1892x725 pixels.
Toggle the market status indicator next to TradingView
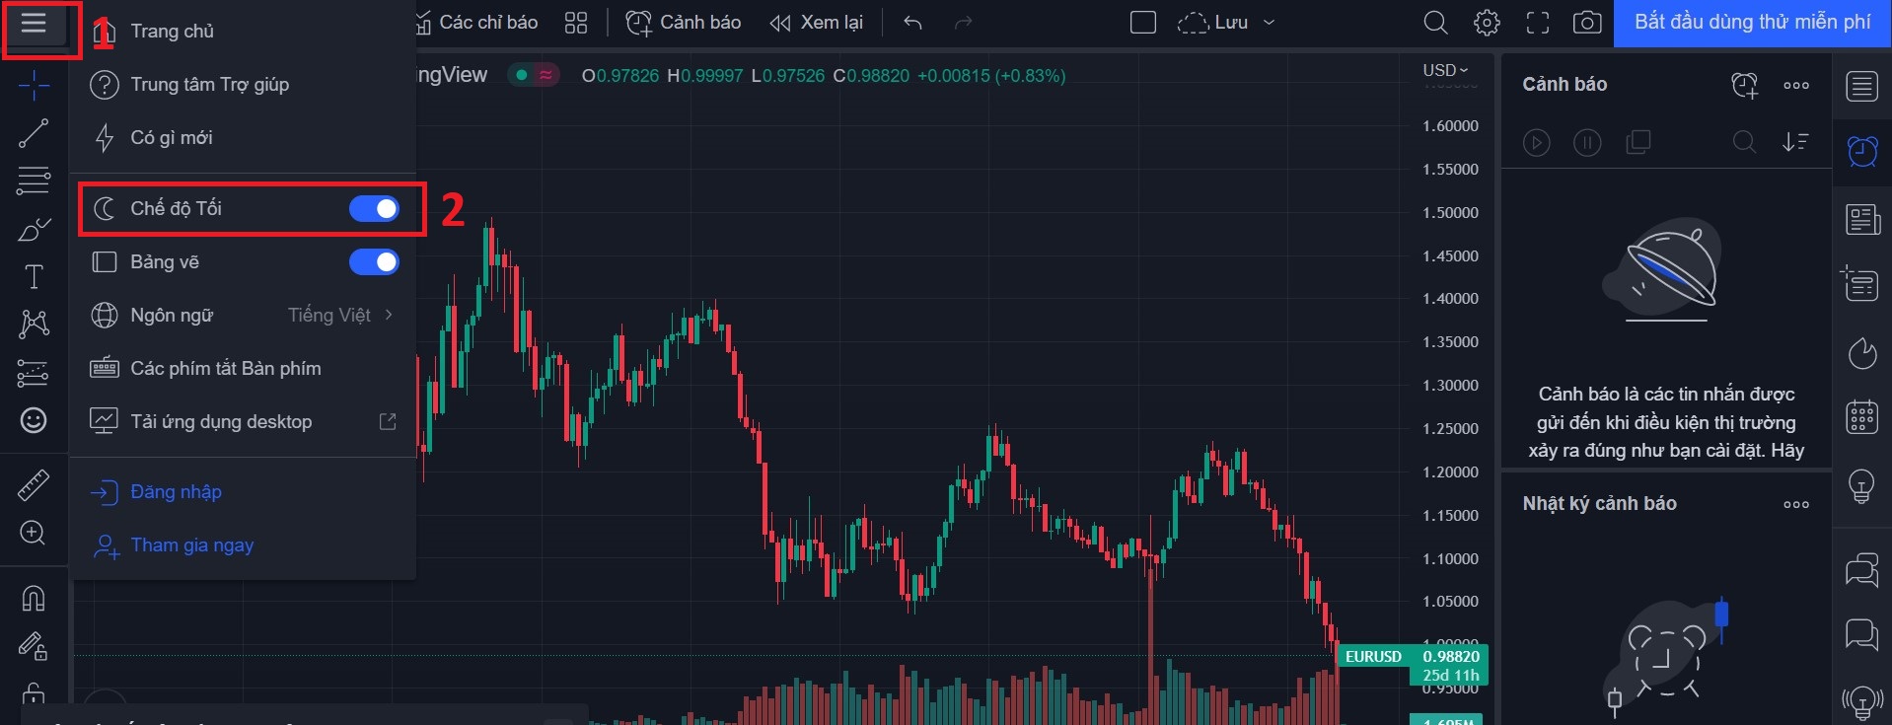tap(534, 75)
